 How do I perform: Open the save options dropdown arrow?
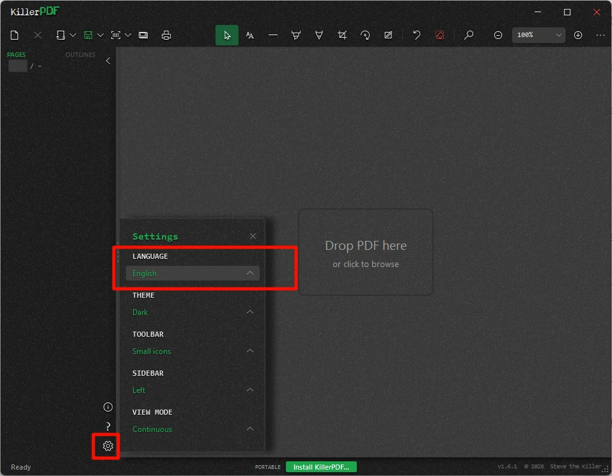[100, 35]
